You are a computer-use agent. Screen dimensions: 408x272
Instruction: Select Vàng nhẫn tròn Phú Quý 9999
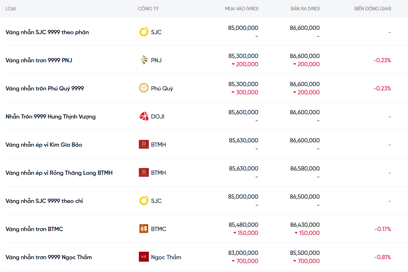click(x=45, y=89)
